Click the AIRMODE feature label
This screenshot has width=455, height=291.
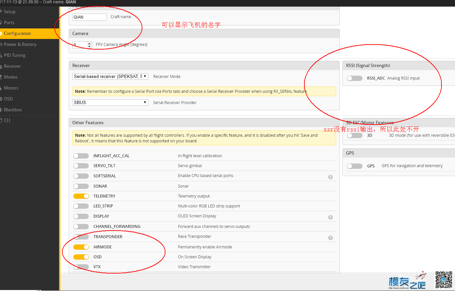coord(102,247)
